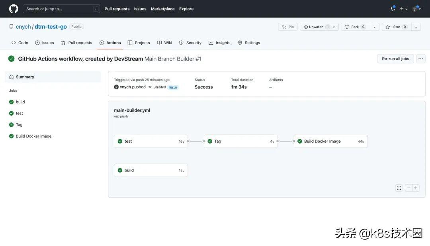Open Issues in top navigation
The width and height of the screenshot is (430, 246).
(x=140, y=9)
